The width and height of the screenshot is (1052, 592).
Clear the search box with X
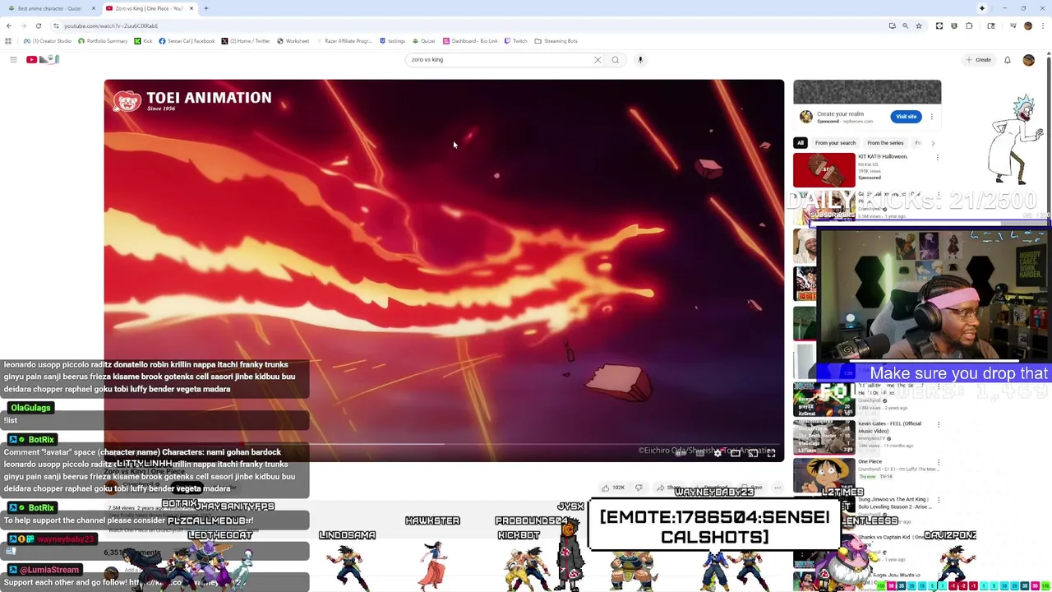pyautogui.click(x=598, y=59)
